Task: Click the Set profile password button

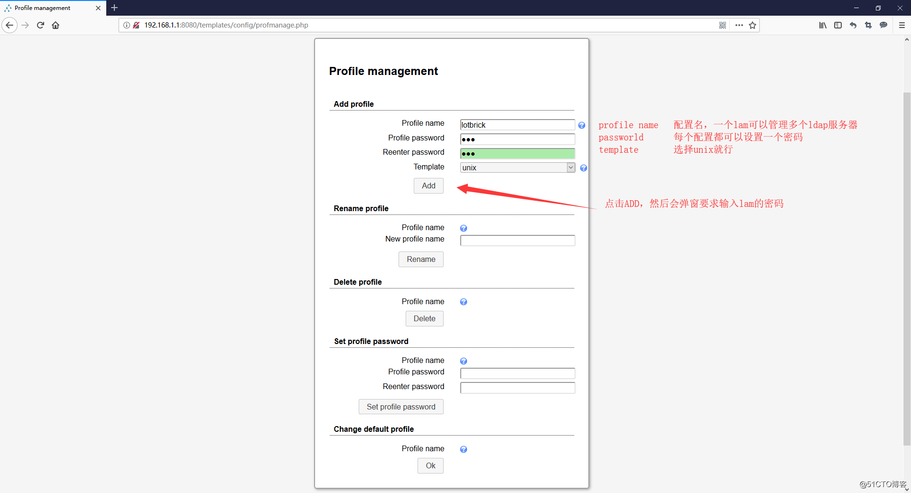Action: pos(401,407)
